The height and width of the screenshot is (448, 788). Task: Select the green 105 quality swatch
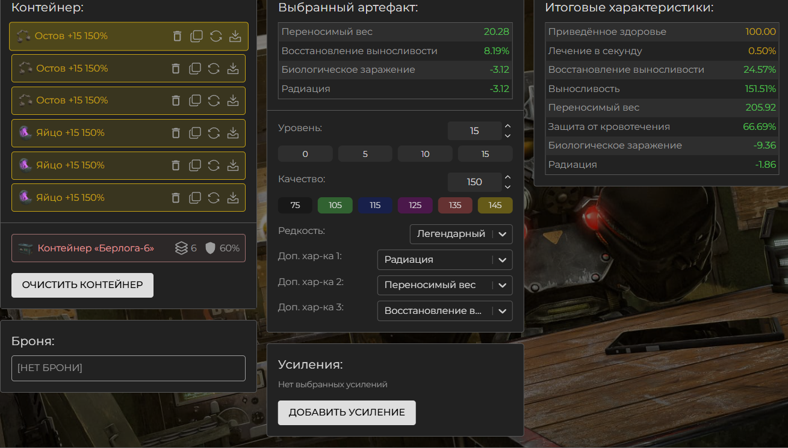(335, 205)
